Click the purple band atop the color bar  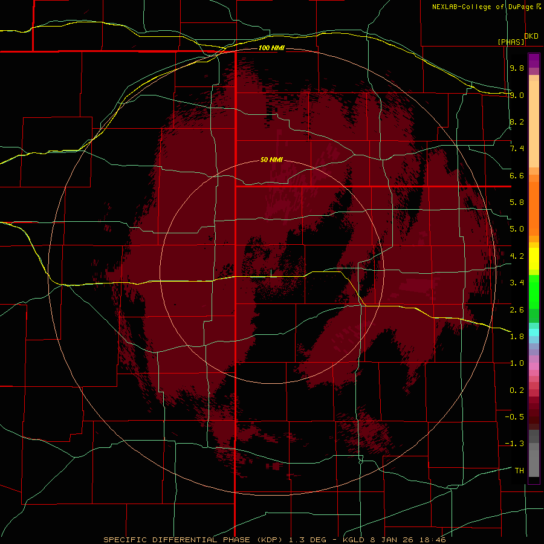point(534,61)
